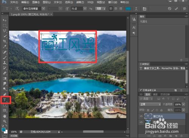The width and height of the screenshot is (189, 138).
Task: Select the Zoom tool
Action: 5,121
